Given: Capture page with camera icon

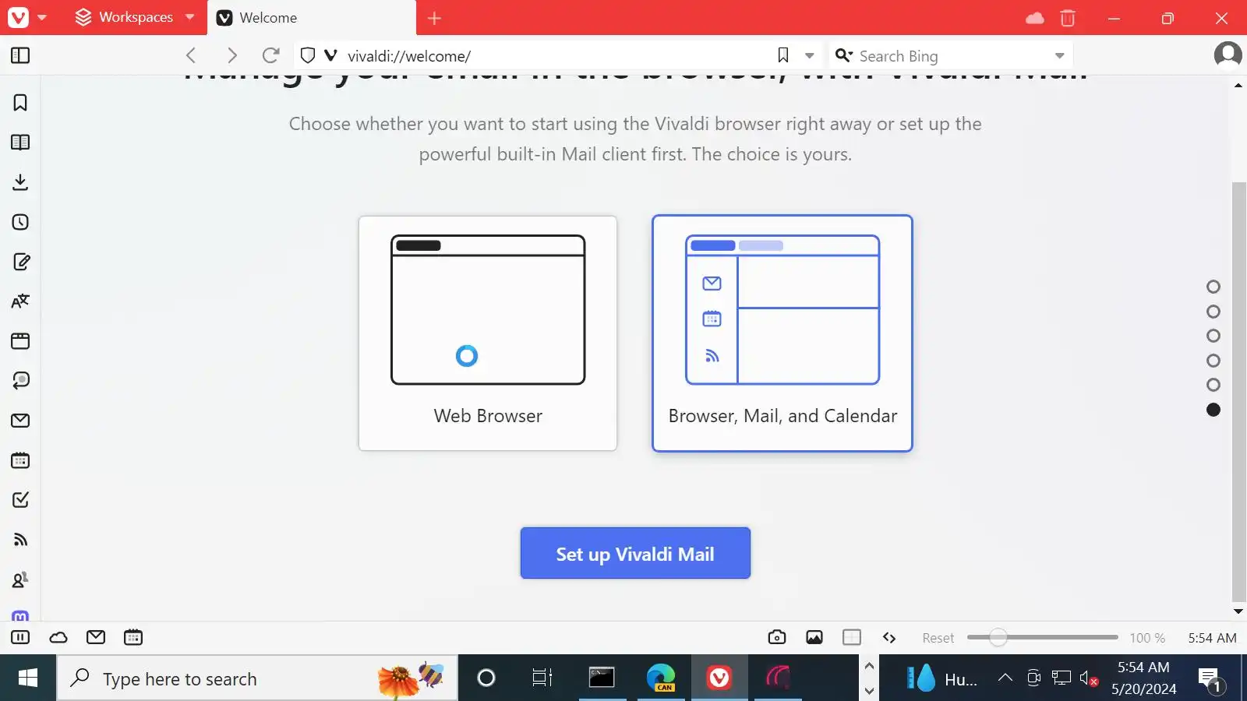Looking at the screenshot, I should point(777,638).
